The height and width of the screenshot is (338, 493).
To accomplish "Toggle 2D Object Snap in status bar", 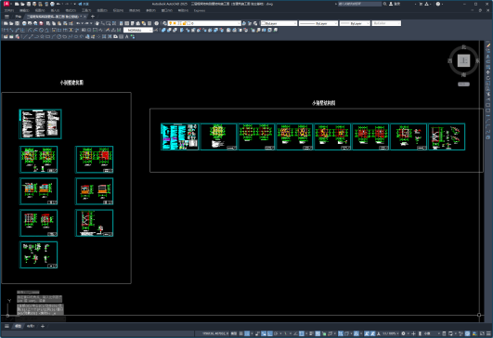I will click(302, 333).
